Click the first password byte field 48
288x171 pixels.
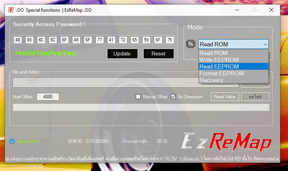[x=18, y=40]
